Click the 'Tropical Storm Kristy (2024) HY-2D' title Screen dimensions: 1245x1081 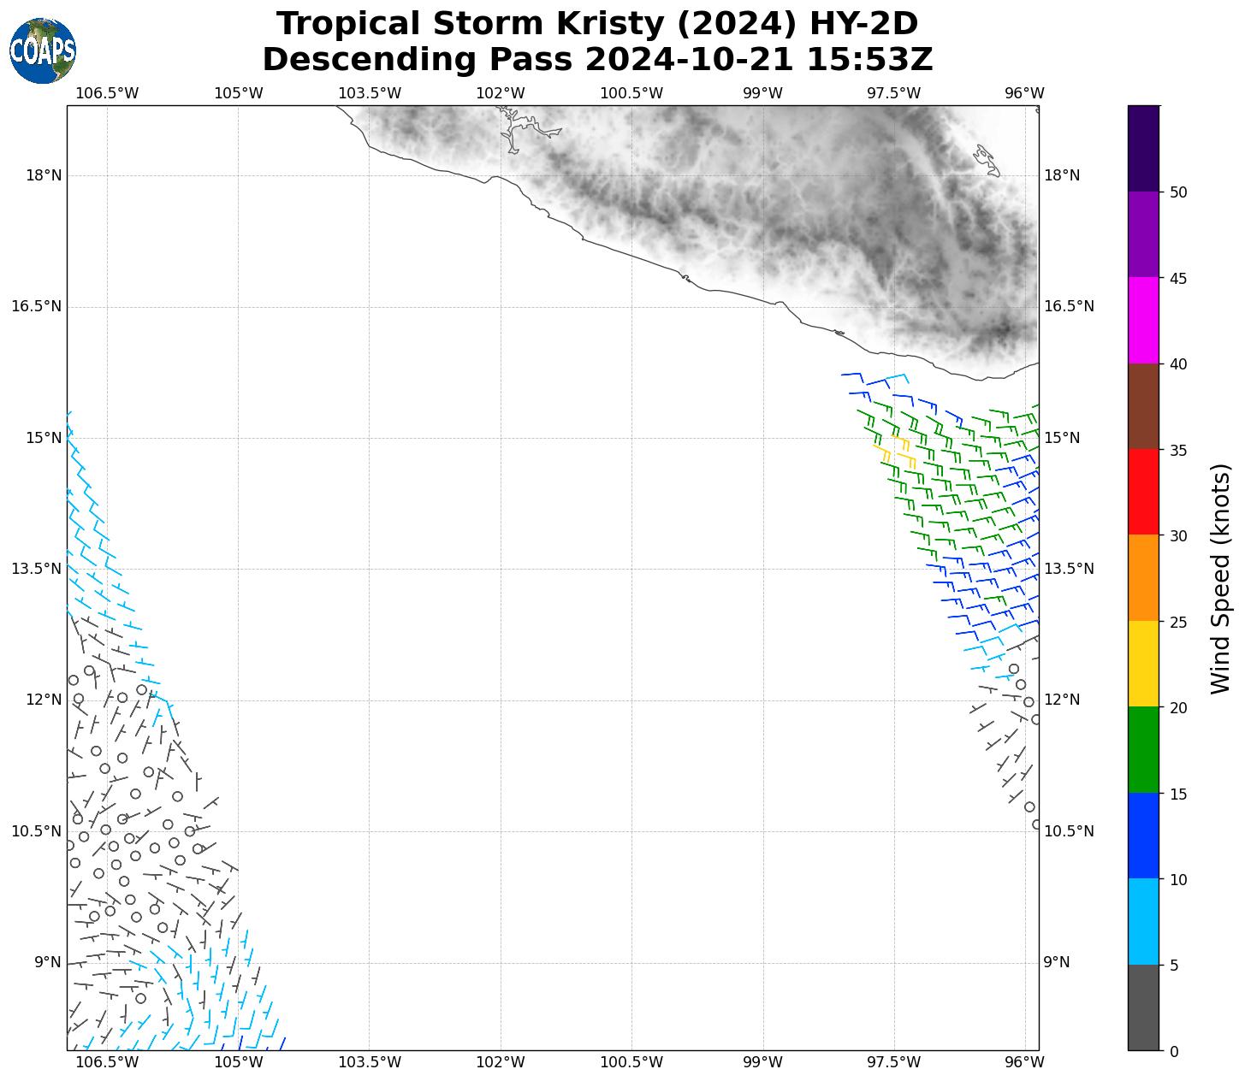point(597,24)
